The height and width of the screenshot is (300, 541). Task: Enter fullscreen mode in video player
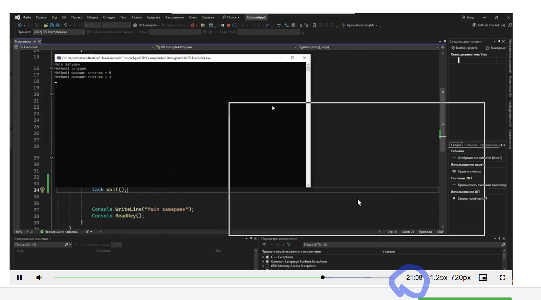coord(502,278)
